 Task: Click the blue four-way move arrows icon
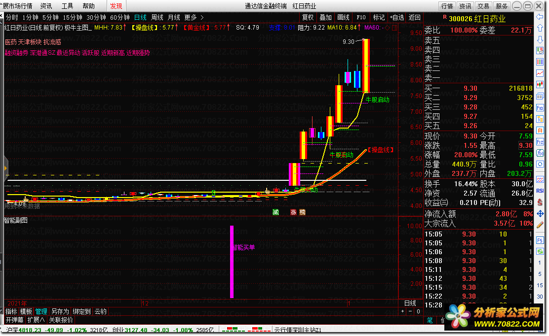click(540, 213)
